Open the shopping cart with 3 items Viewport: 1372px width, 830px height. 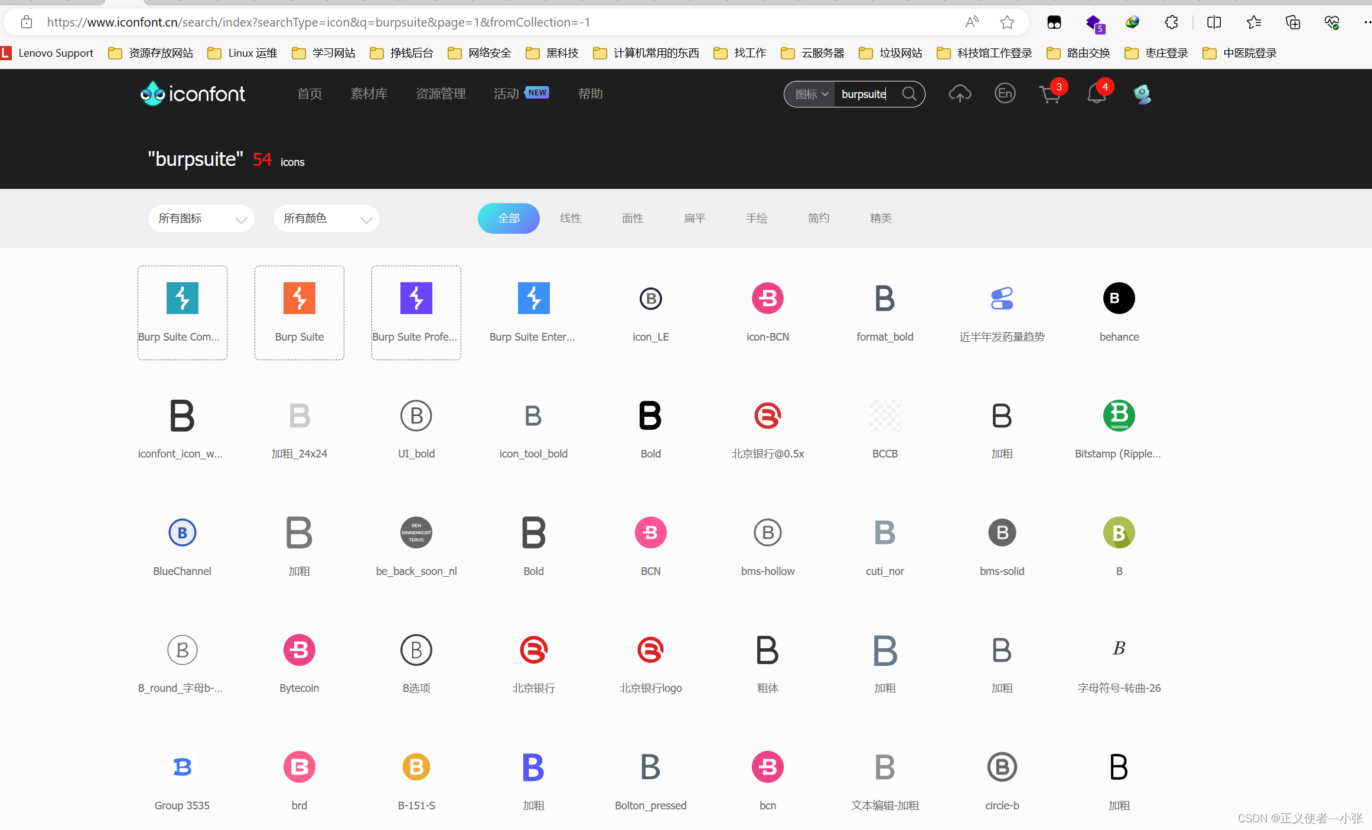pyautogui.click(x=1050, y=94)
